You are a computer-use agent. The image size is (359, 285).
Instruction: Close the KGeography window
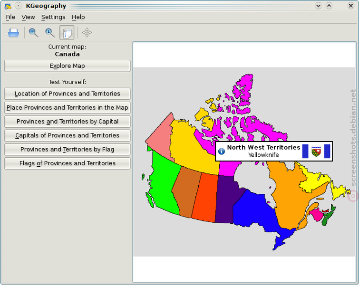350,6
